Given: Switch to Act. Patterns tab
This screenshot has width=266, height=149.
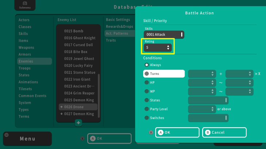Looking at the screenshot, I should point(120,33).
